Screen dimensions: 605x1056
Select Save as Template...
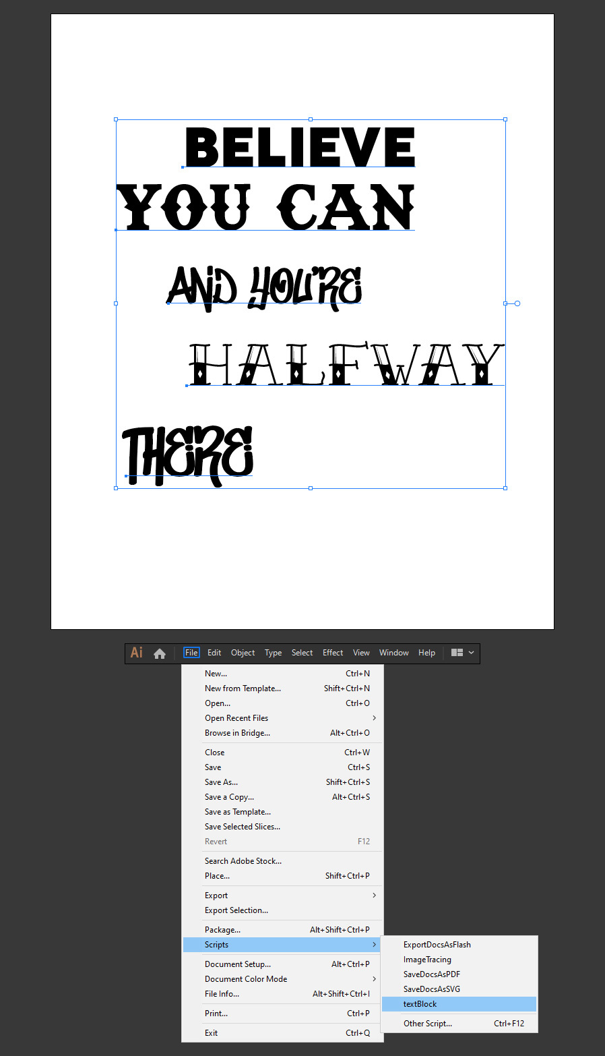pyautogui.click(x=282, y=812)
